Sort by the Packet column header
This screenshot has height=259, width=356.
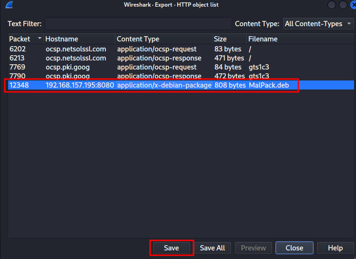tap(25, 39)
